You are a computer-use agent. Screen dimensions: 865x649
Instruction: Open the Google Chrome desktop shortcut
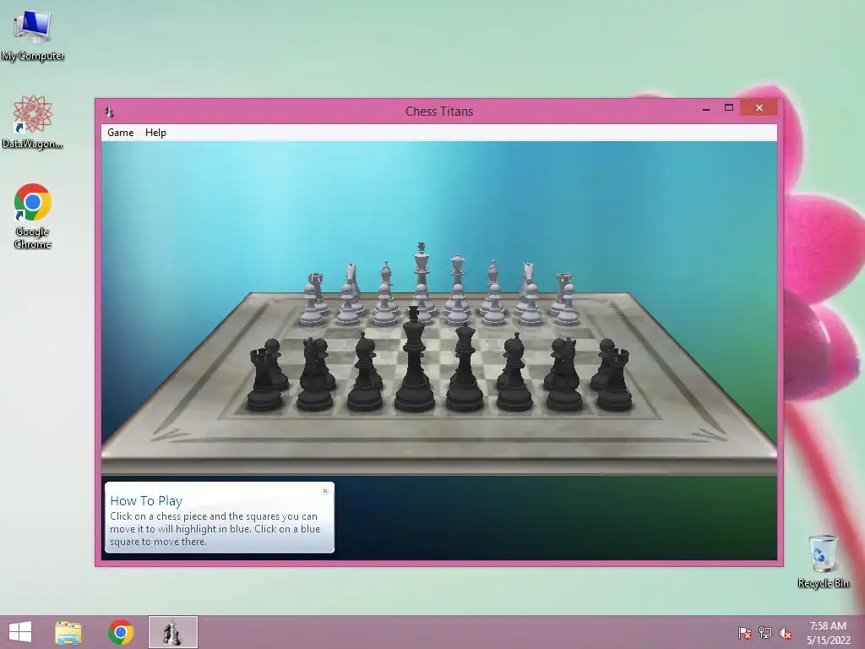[x=33, y=216]
